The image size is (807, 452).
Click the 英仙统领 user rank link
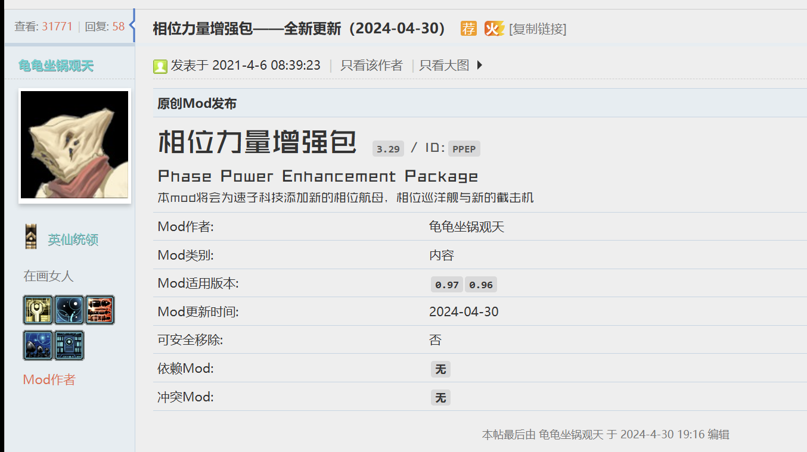coord(73,240)
